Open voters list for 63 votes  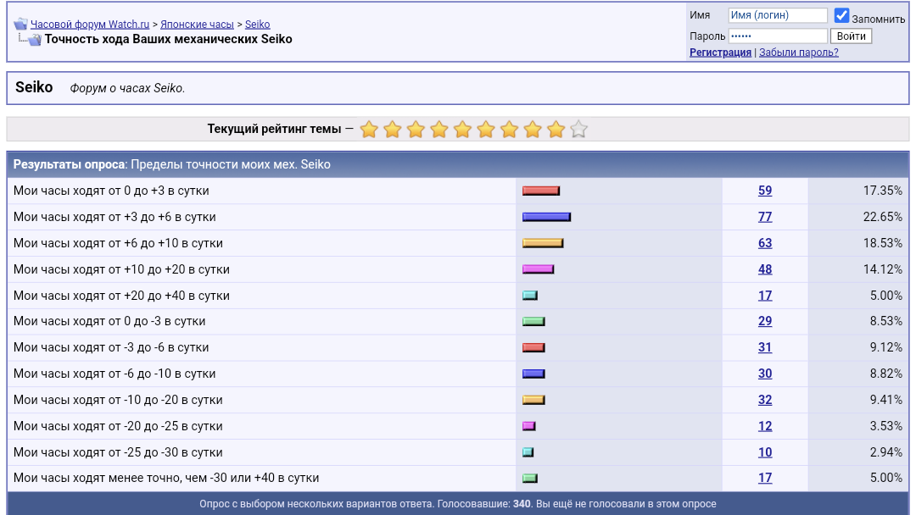(765, 243)
